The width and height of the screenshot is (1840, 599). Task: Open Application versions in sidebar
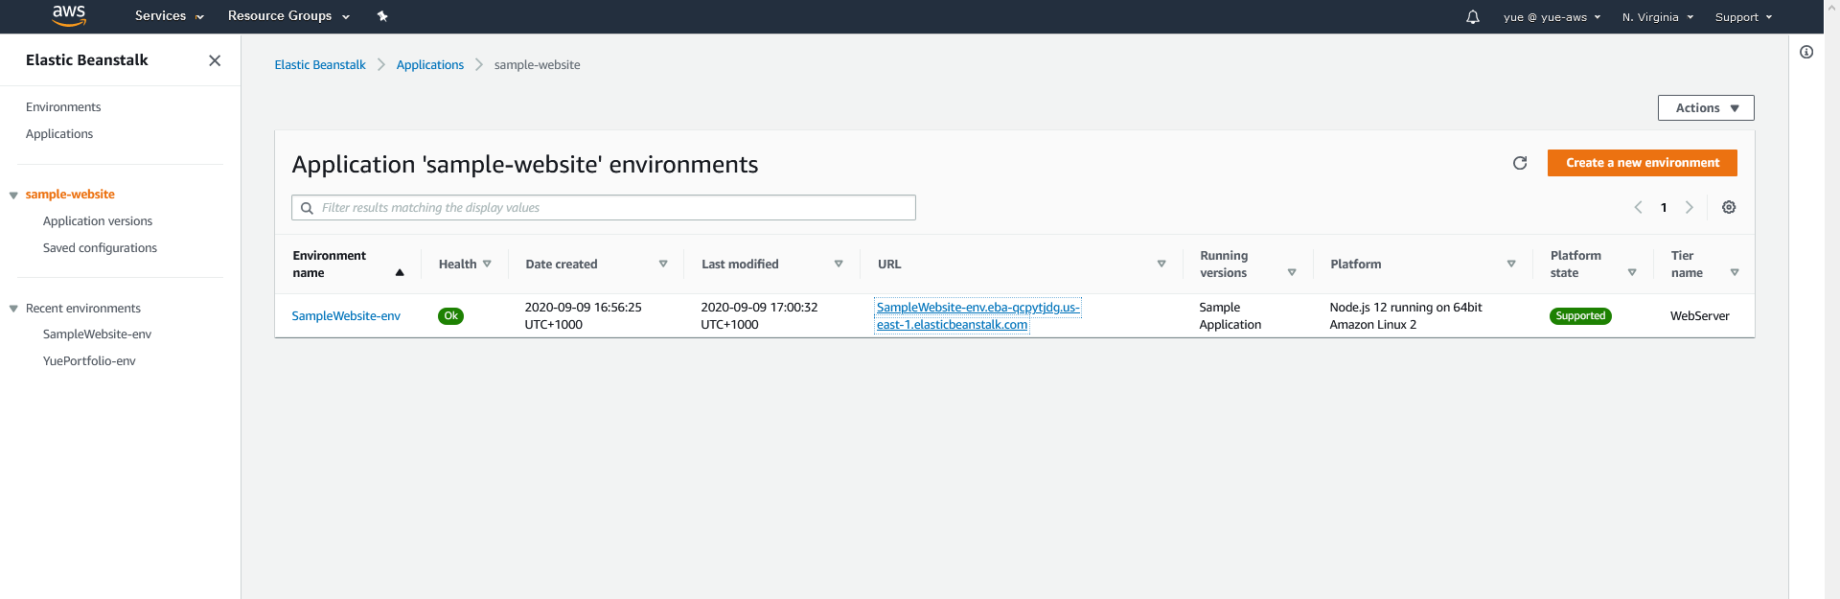pos(98,221)
